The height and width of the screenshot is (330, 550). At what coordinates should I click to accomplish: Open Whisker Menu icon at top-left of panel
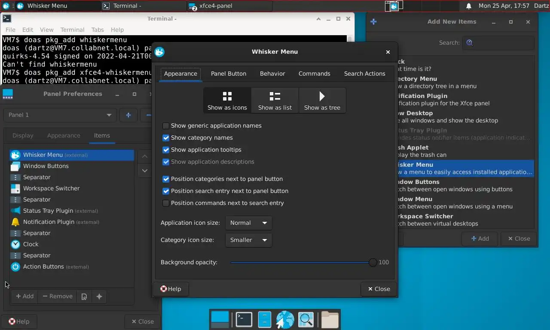6,6
